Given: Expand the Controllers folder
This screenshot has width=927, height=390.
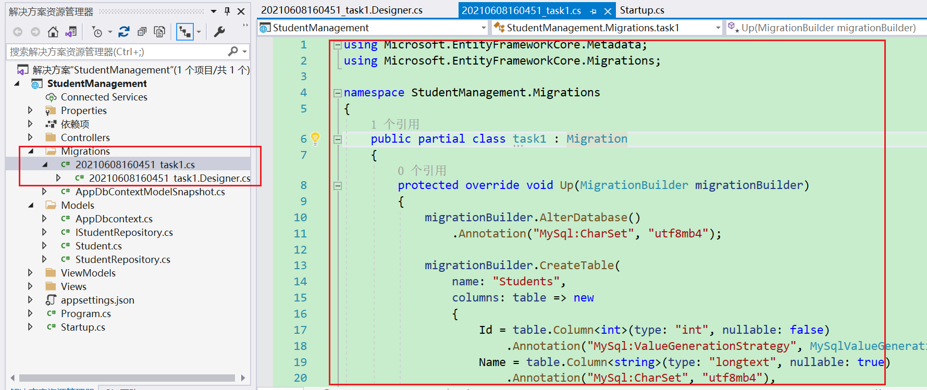Looking at the screenshot, I should pos(30,137).
